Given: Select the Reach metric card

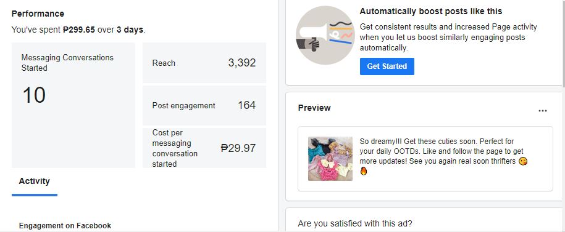Looking at the screenshot, I should pyautogui.click(x=204, y=63).
